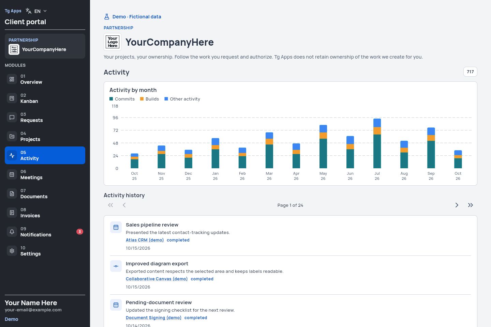The height and width of the screenshot is (327, 491).
Task: Click the demo flask icon
Action: [107, 17]
